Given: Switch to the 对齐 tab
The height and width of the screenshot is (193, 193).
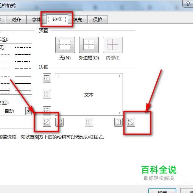Looking at the screenshot, I should [16, 19].
